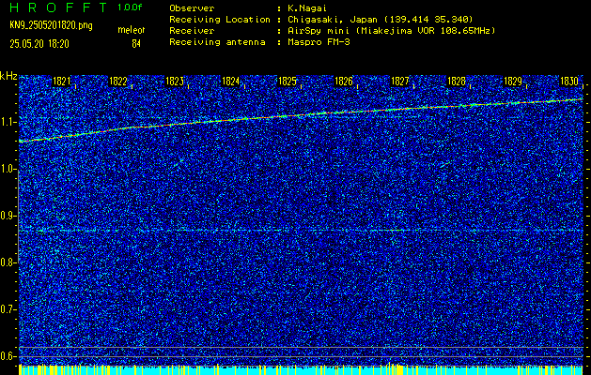The width and height of the screenshot is (591, 375).
Task: Click time marker 1827
Action: point(400,82)
